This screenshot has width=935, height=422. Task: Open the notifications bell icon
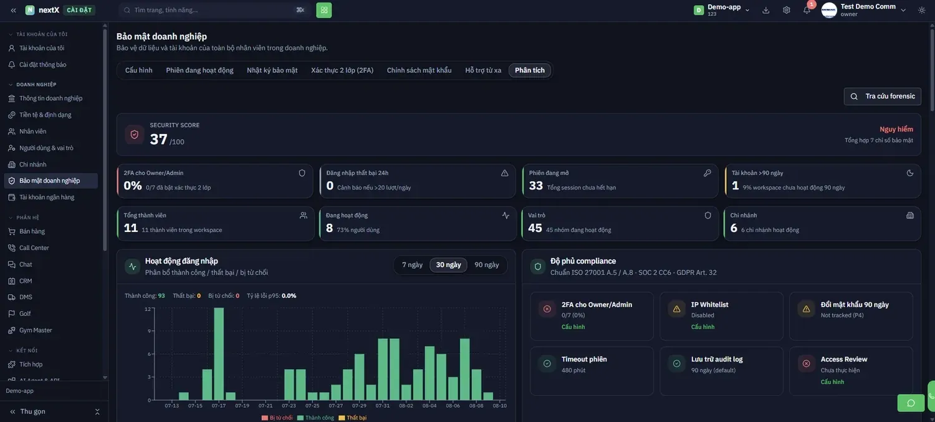[807, 10]
